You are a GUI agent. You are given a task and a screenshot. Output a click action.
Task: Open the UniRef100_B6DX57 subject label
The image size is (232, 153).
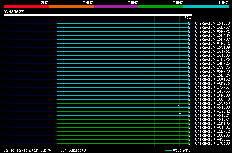pos(212,27)
